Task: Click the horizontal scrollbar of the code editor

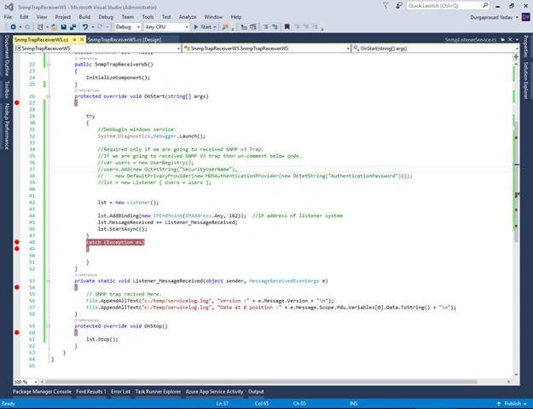Action: 260,382
